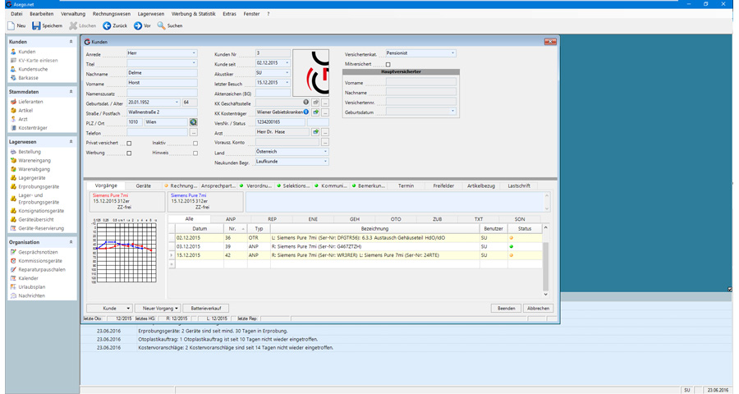Viewport: 739px width, 394px height.
Task: Open the Akustiker dropdown
Action: (x=287, y=73)
